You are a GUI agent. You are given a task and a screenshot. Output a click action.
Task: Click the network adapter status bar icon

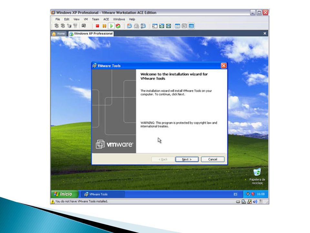pyautogui.click(x=250, y=202)
